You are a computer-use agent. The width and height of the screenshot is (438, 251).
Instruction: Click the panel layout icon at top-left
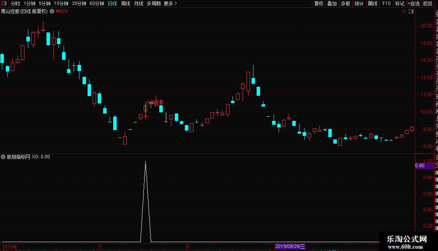tap(4, 3)
